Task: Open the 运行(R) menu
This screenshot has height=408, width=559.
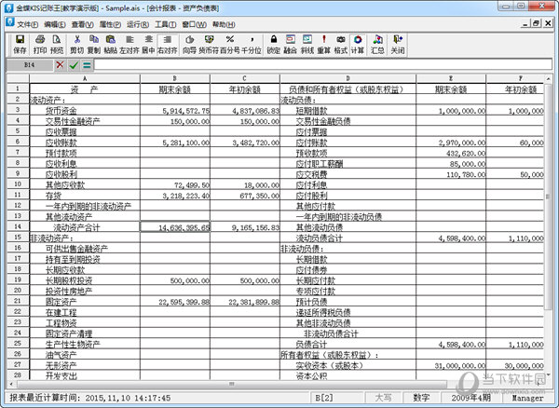Action: (x=138, y=24)
